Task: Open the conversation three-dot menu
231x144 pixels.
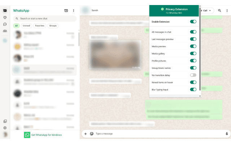Action: click(x=227, y=10)
